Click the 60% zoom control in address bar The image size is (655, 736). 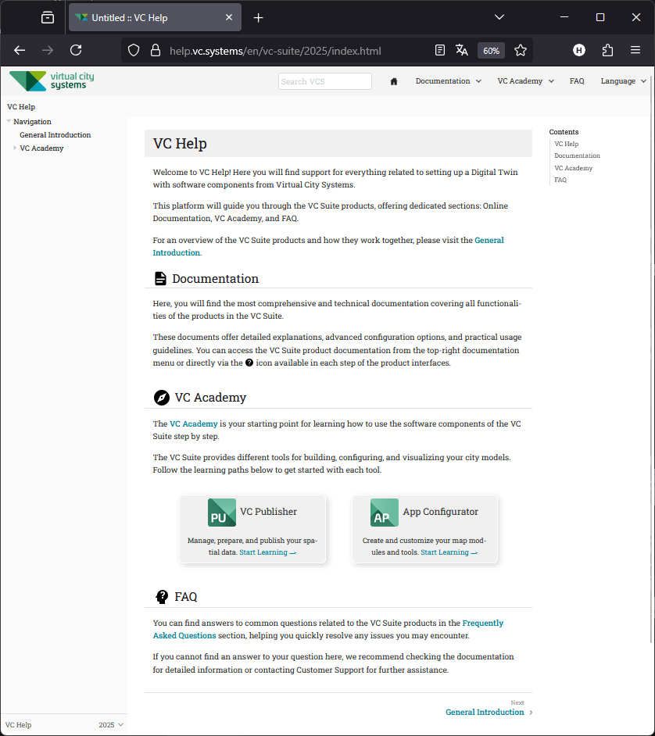click(x=491, y=50)
